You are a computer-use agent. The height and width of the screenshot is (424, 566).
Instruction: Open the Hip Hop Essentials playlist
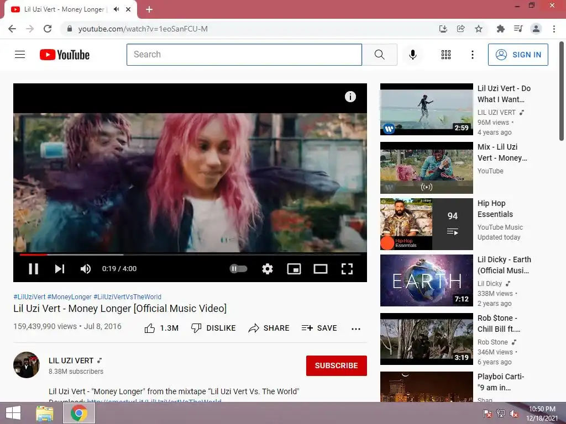coord(426,224)
